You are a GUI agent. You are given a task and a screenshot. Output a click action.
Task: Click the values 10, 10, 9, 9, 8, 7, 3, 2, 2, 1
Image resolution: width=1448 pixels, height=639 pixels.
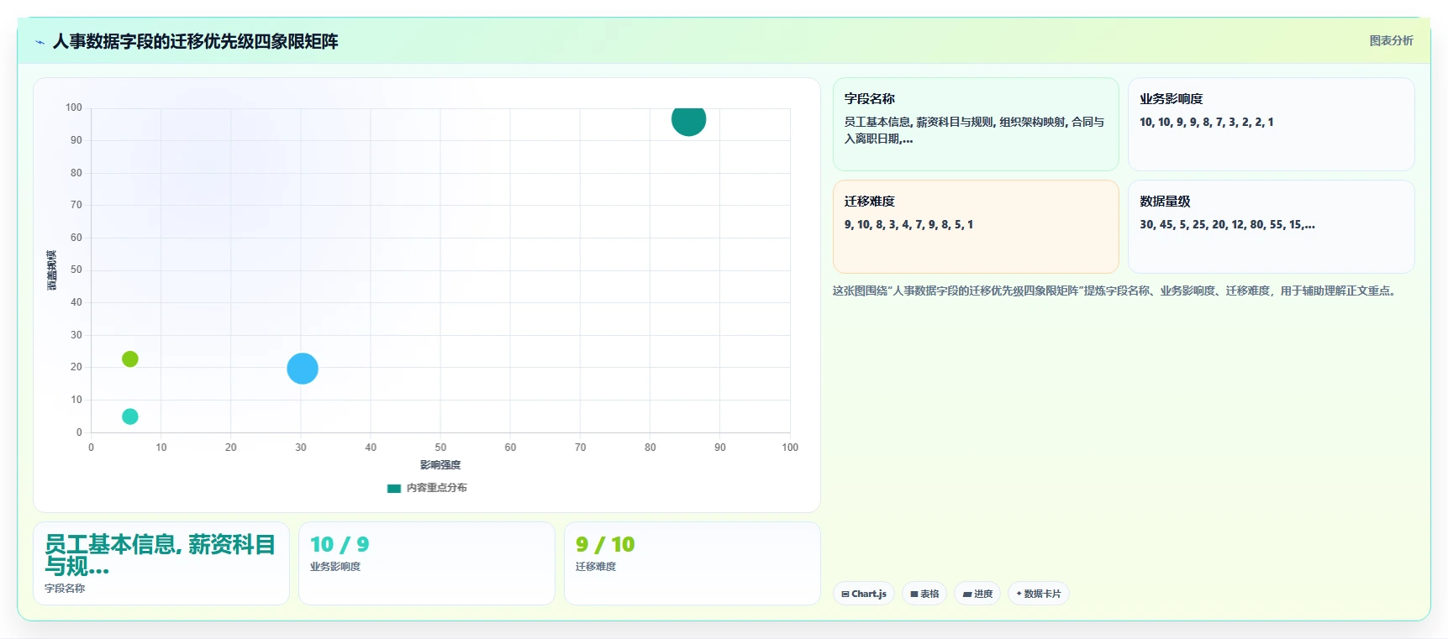pos(1206,122)
